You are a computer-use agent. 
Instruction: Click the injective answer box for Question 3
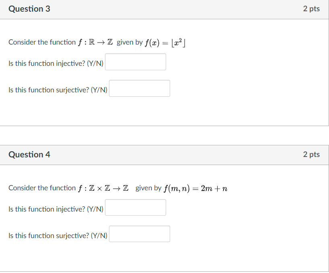[135, 61]
